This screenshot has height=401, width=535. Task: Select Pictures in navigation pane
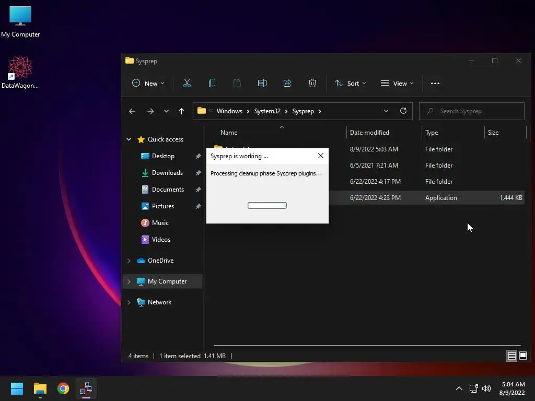(x=163, y=206)
